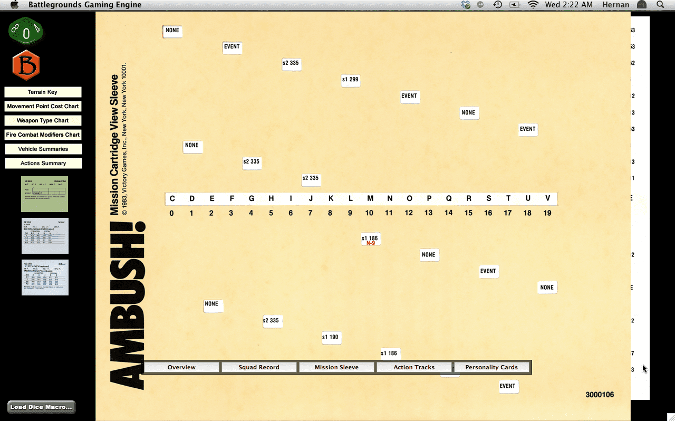Open the Terrain Key chart

point(43,92)
